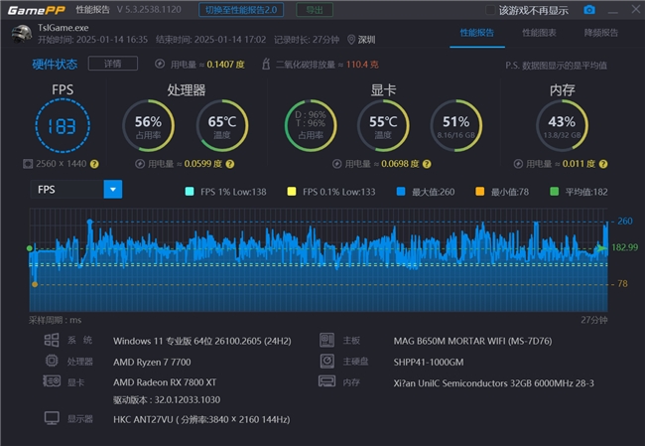The width and height of the screenshot is (645, 446).
Task: Switch to the 降频报告 tab
Action: coord(601,33)
